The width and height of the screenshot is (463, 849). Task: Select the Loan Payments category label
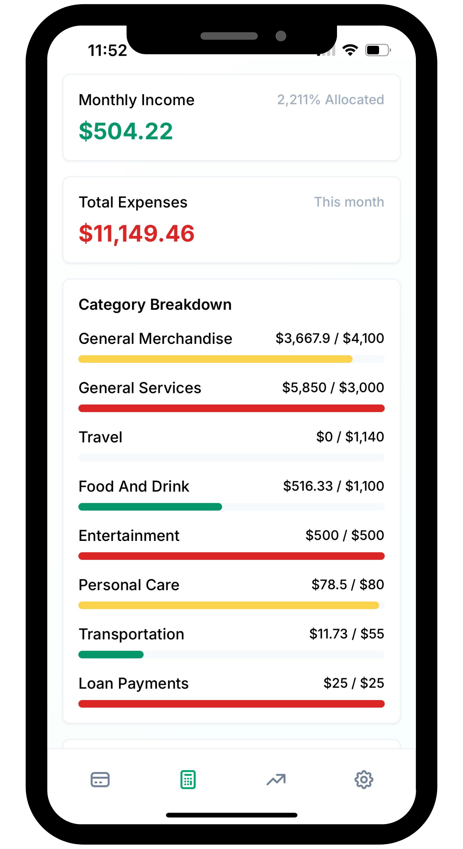click(133, 684)
